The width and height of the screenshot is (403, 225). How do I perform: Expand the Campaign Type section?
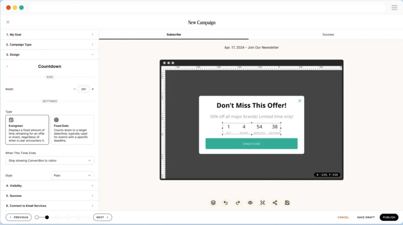coord(50,45)
